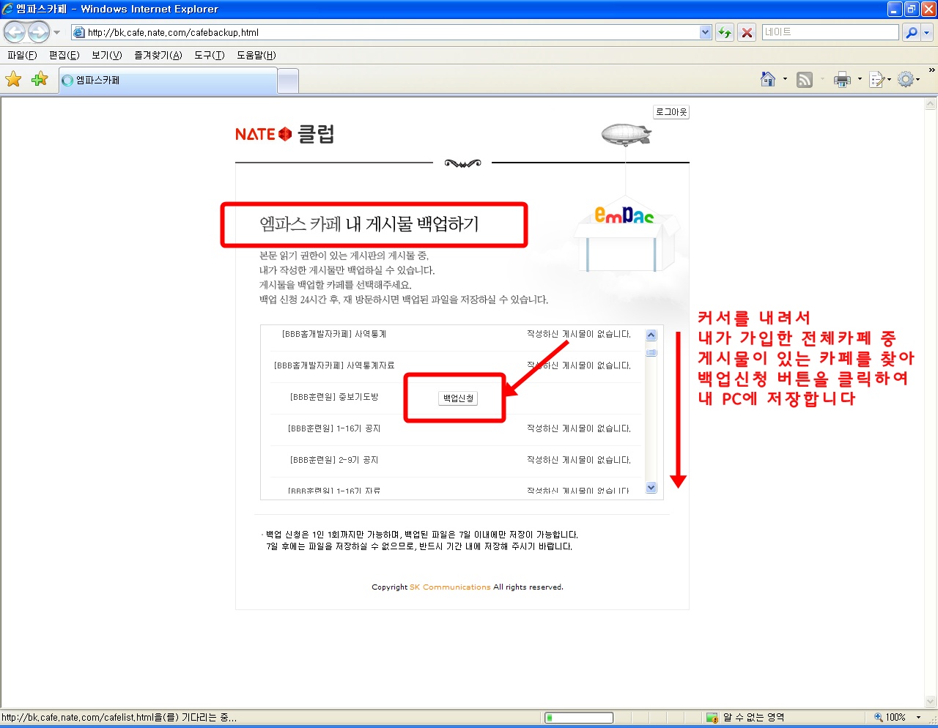Click 작성하신 게시물이 없습니다 in the 2-9기 공지 row

579,460
